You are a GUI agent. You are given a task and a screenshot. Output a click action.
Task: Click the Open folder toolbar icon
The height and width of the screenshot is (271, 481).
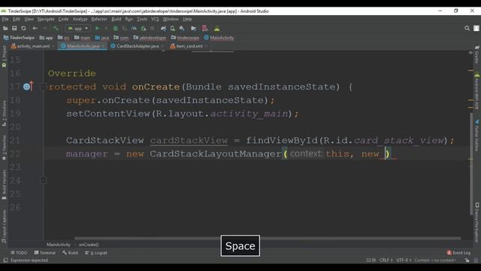pos(5,29)
